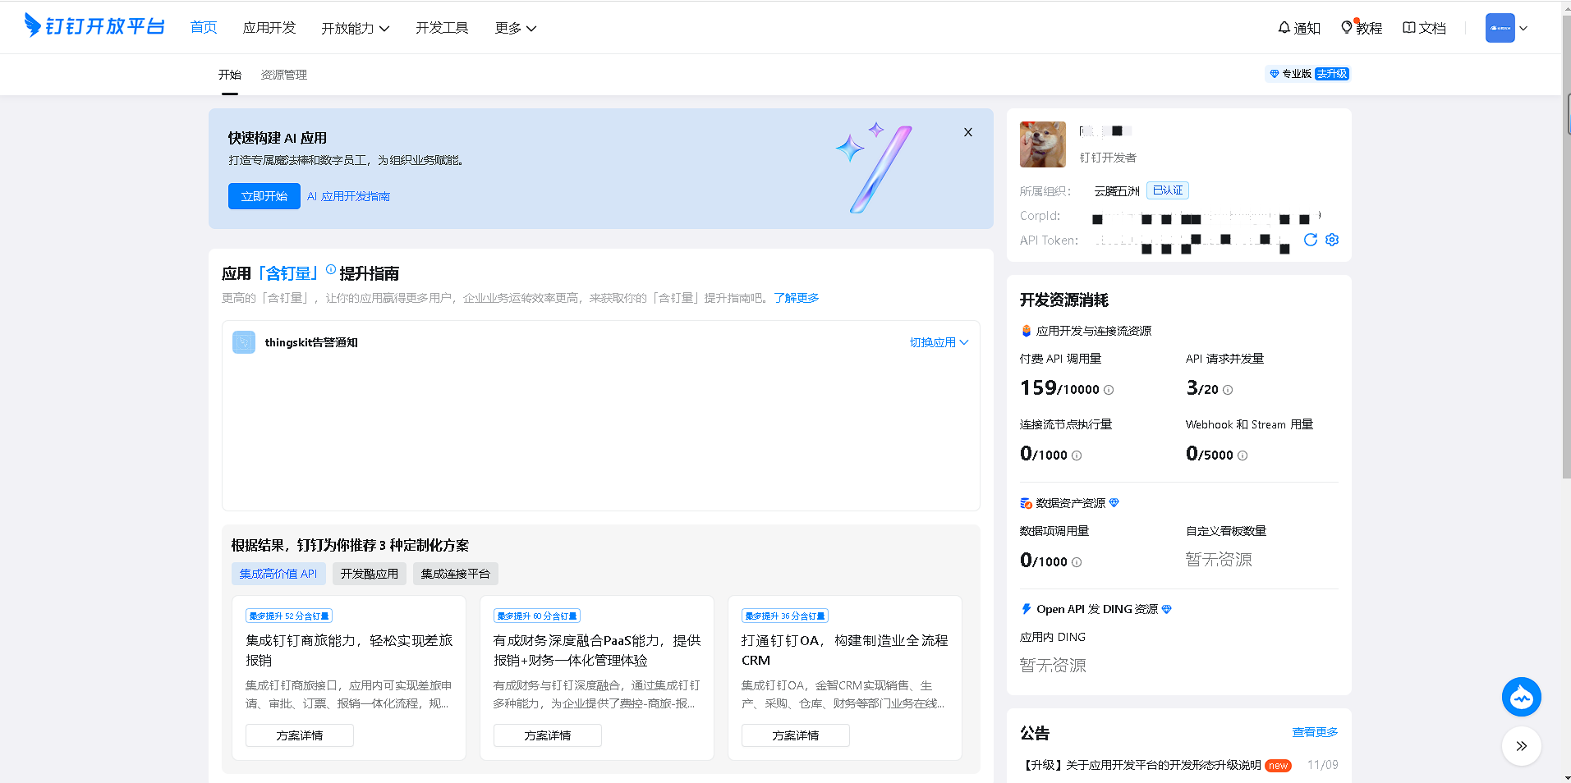
Task: Refresh the API Token
Action: click(1310, 240)
